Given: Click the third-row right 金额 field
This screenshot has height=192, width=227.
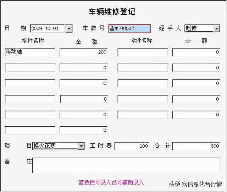Looking at the screenshot, I should pos(196,83).
